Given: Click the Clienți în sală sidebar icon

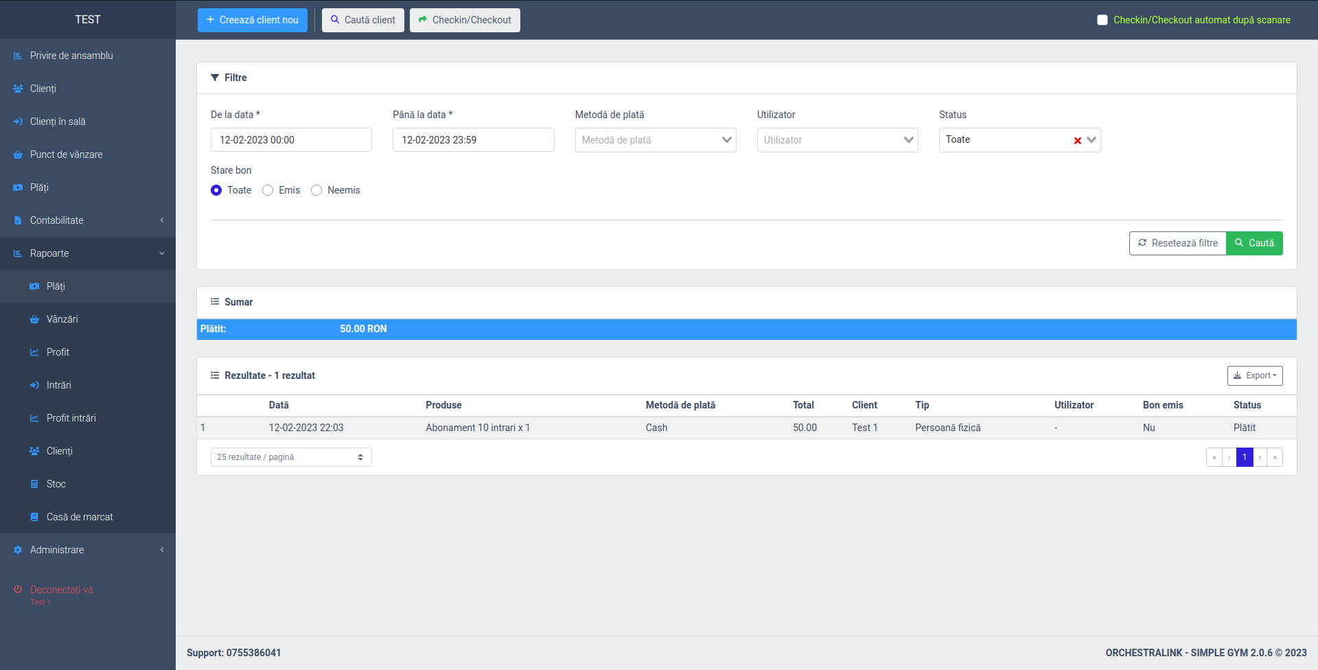Looking at the screenshot, I should [x=18, y=122].
